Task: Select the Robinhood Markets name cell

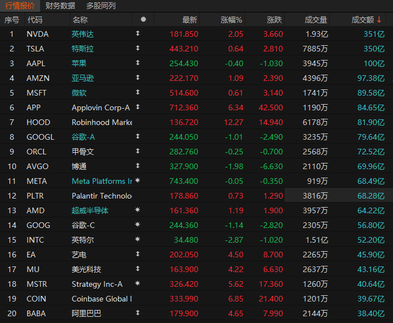Action: 102,122
